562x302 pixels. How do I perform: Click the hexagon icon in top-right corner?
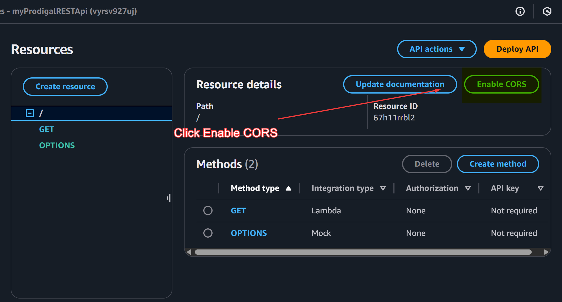547,11
